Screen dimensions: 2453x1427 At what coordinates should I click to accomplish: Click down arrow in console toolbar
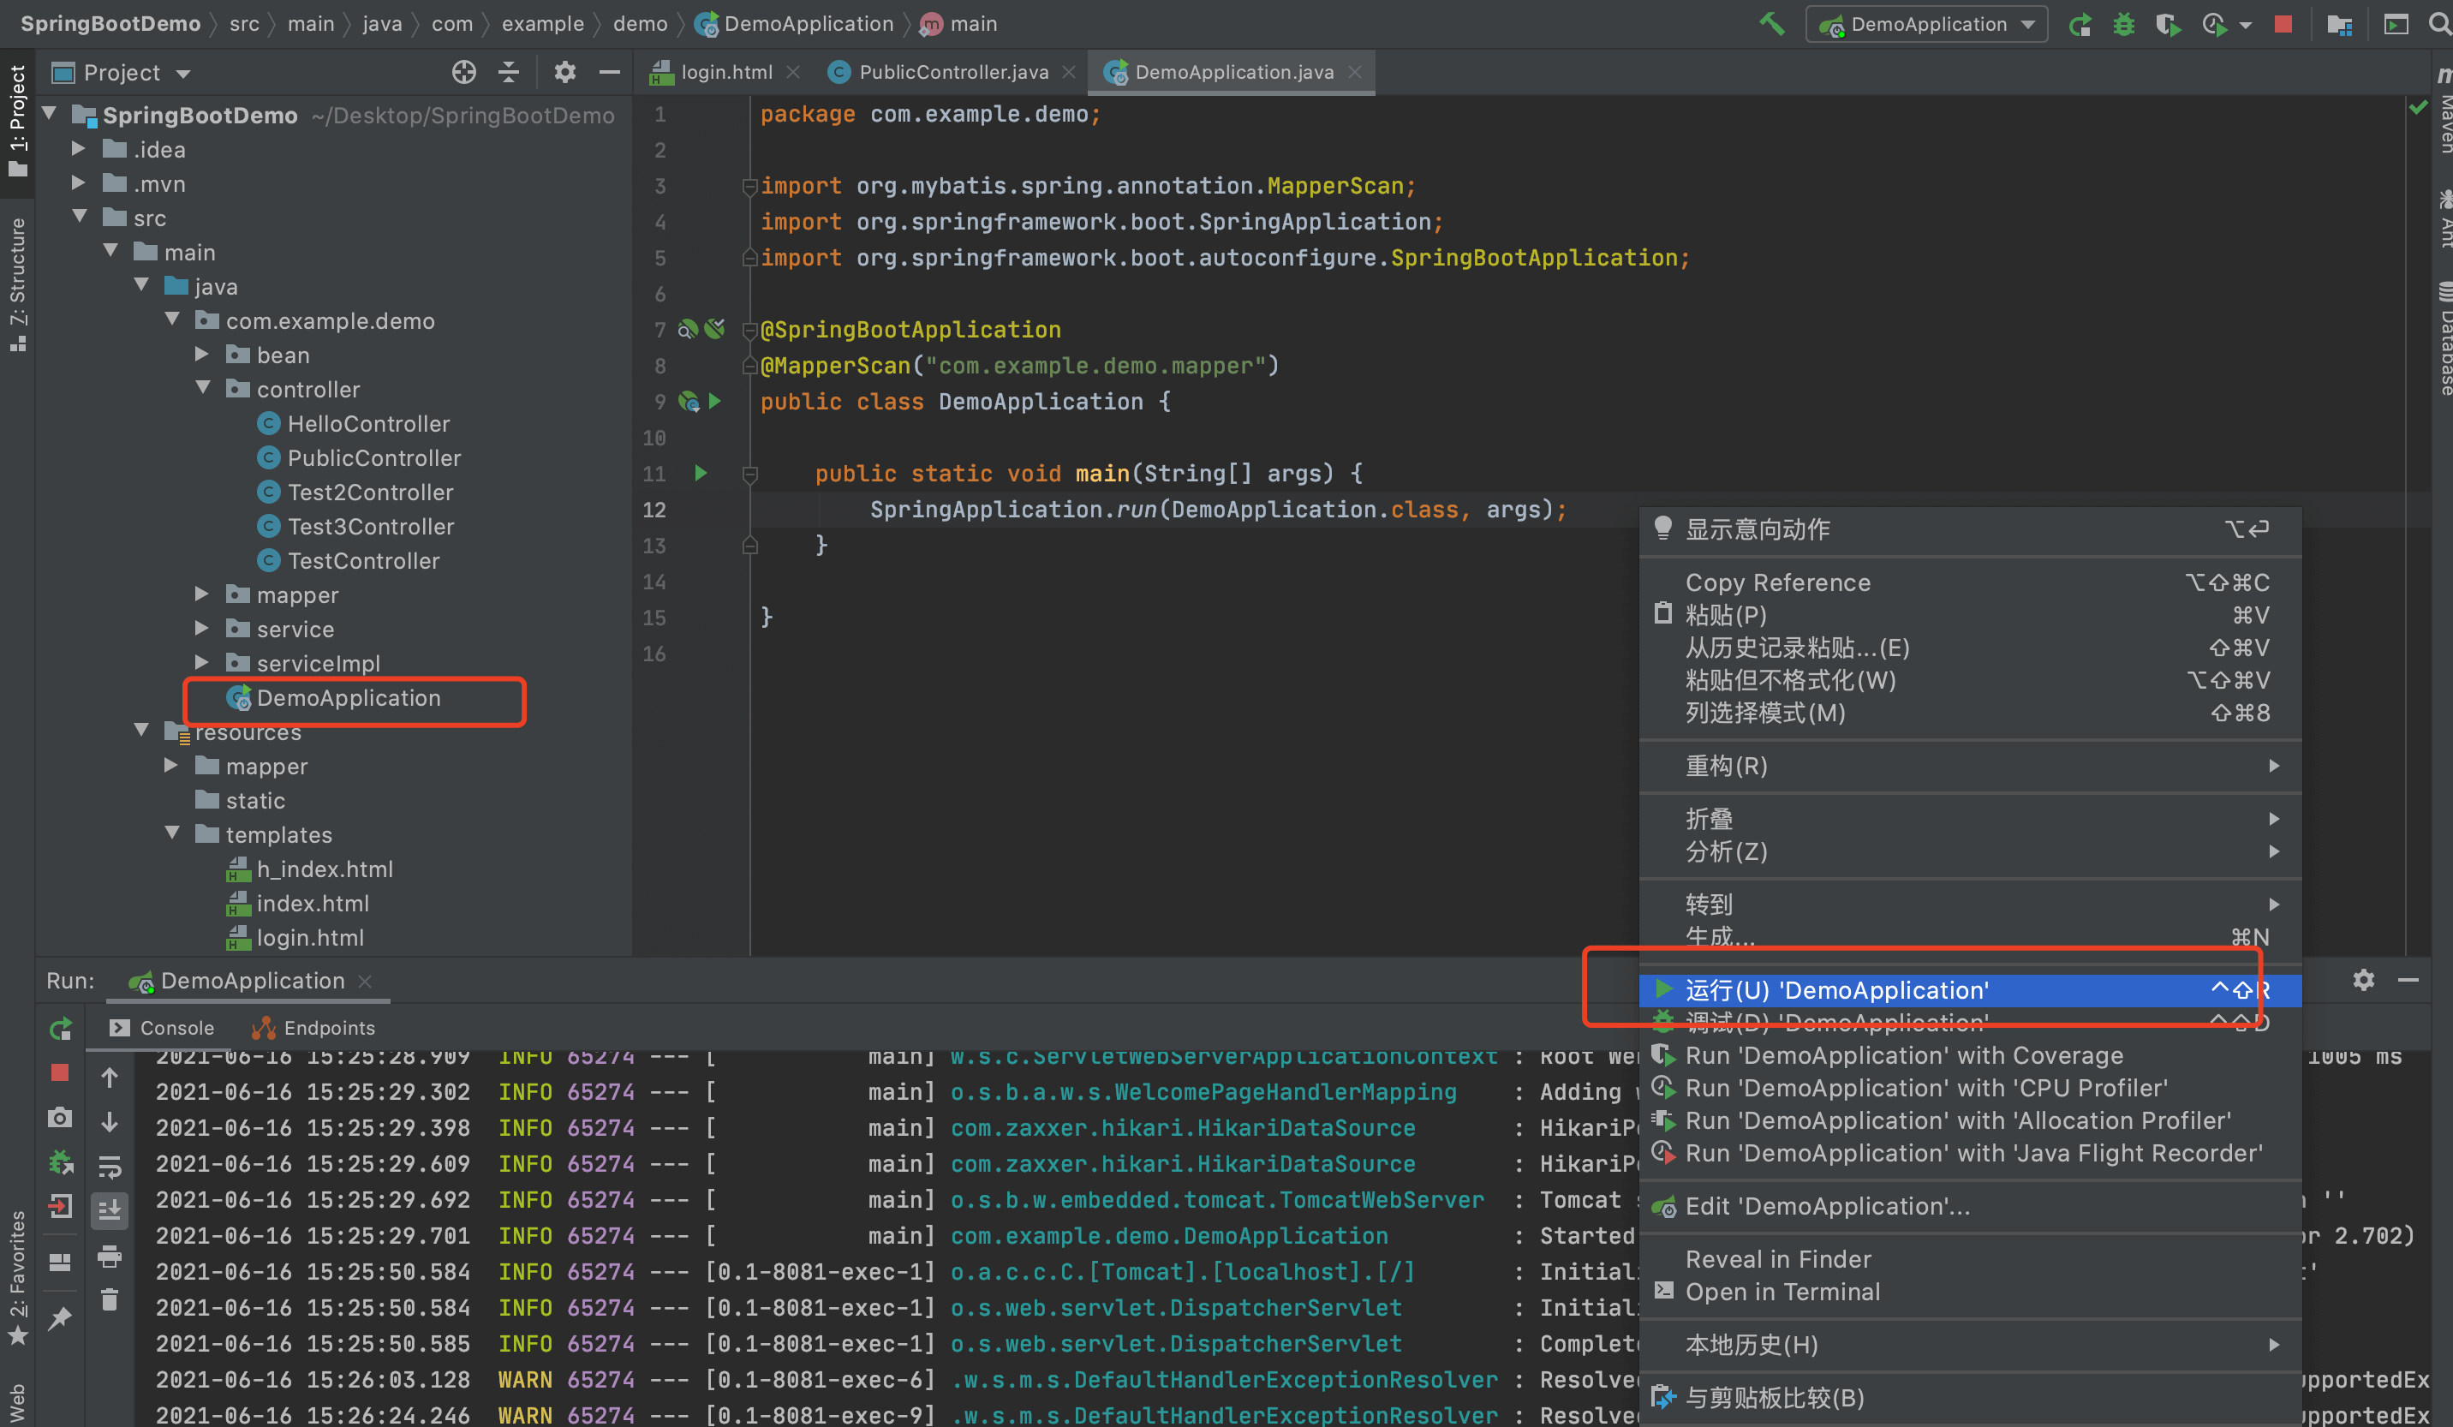(110, 1122)
